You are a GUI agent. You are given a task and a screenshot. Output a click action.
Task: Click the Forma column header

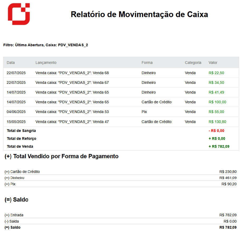click(x=147, y=63)
